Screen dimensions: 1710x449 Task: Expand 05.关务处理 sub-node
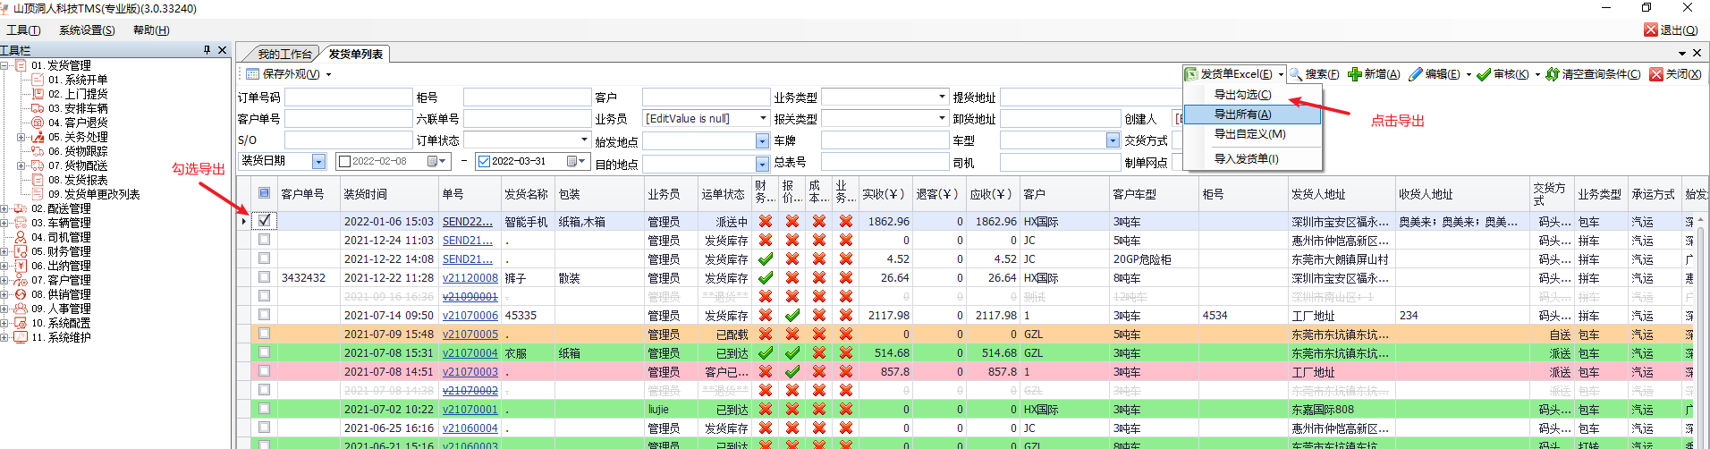[x=21, y=137]
